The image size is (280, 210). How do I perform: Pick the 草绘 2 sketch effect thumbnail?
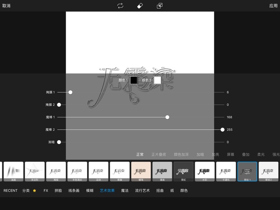269,171
